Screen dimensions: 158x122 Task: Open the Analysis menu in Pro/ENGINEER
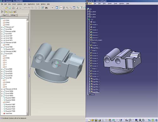pos(20,4)
